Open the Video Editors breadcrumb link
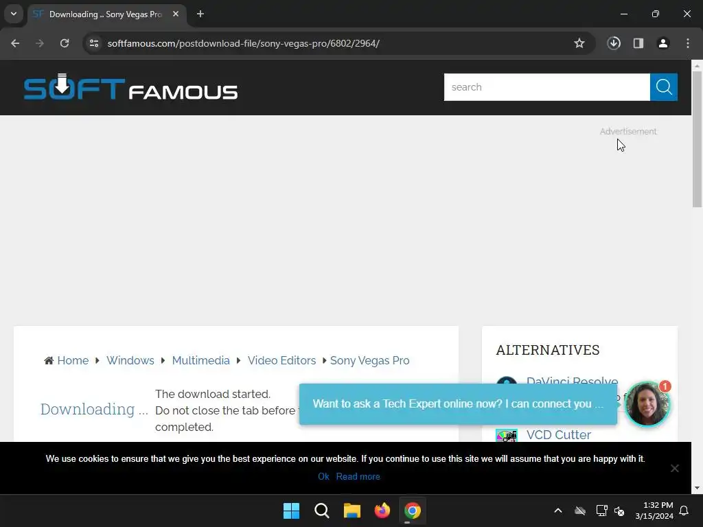This screenshot has width=703, height=527. 281,360
